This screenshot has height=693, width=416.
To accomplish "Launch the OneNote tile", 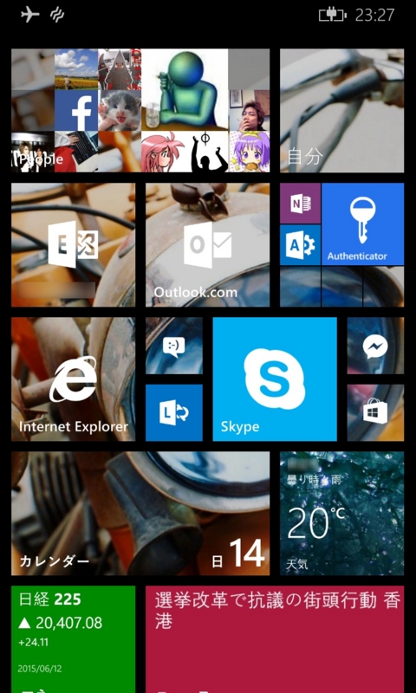I will [300, 204].
